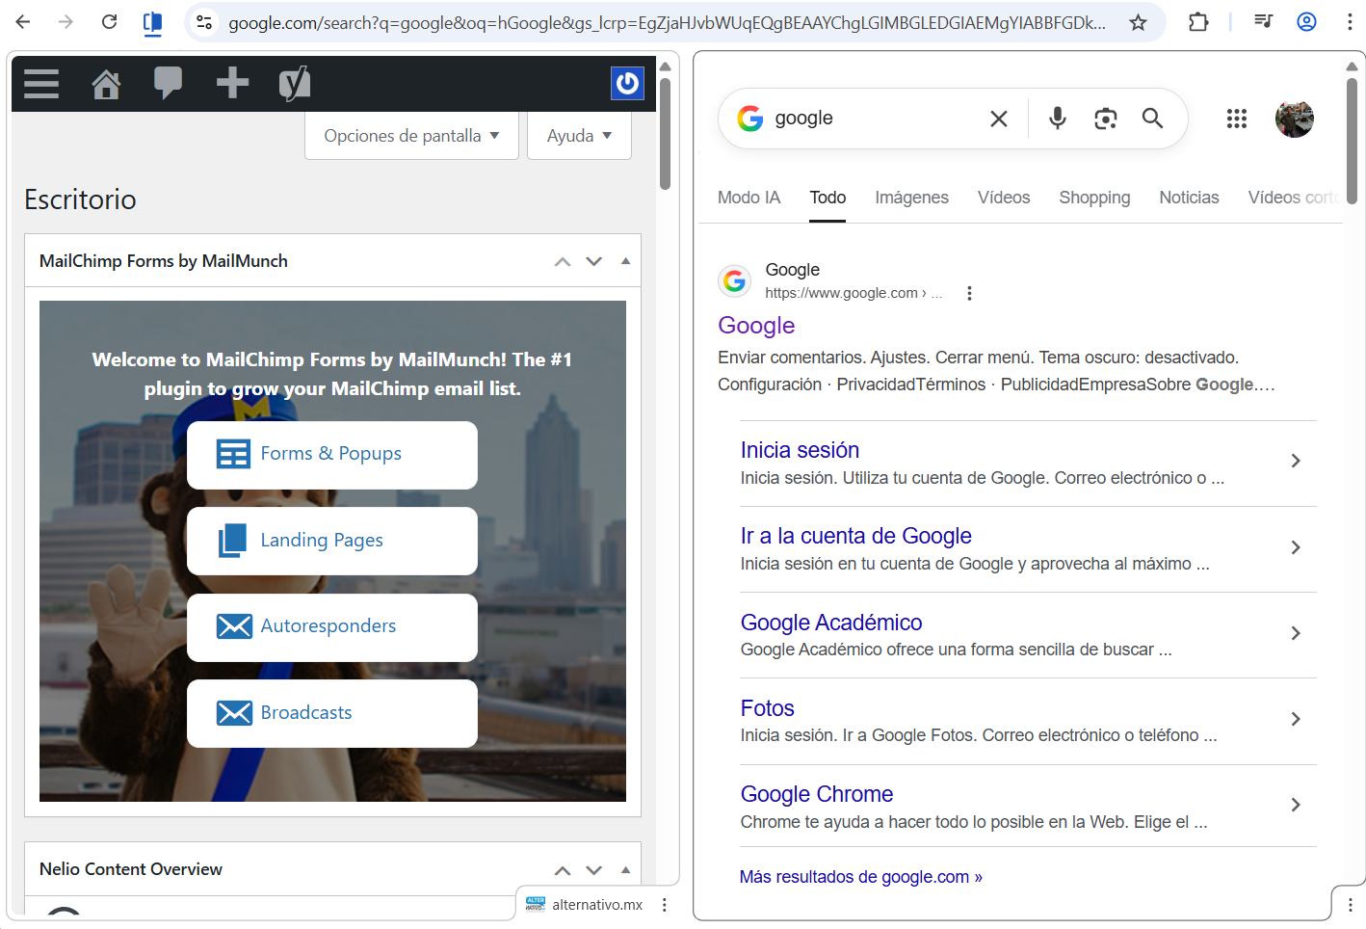
Task: Open the Extensions puzzle icon
Action: tap(1198, 21)
